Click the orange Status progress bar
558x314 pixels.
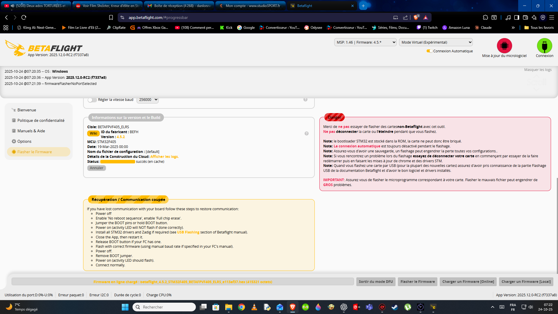click(117, 162)
